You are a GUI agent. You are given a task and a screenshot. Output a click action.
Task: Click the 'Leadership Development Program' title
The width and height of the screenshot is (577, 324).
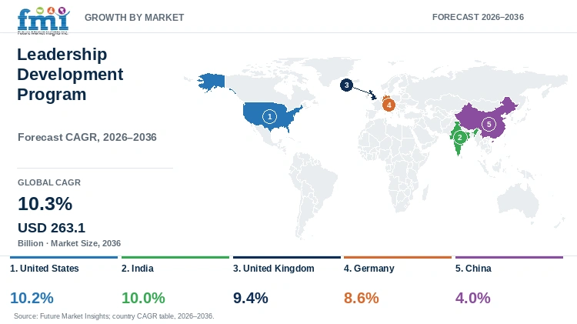(70, 75)
